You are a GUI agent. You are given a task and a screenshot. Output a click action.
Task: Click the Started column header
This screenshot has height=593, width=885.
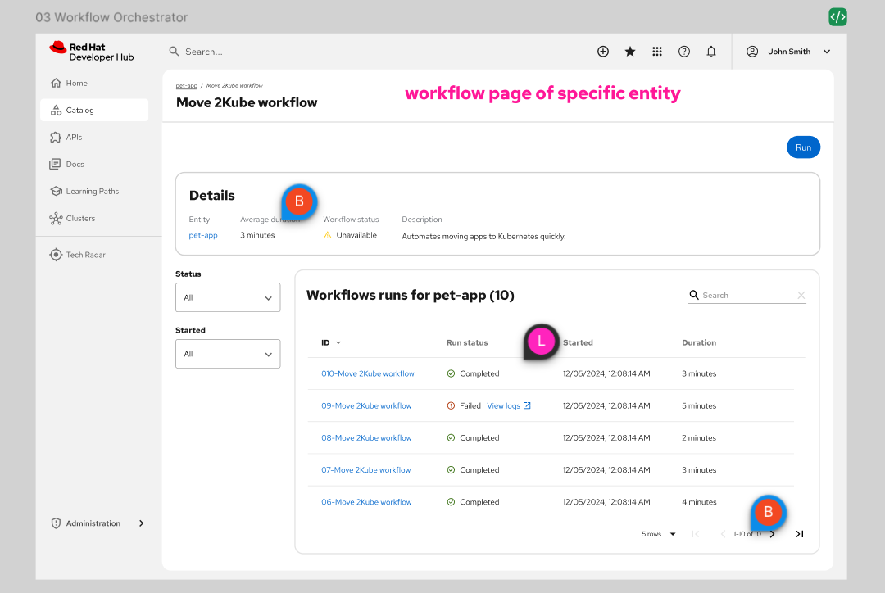point(578,342)
